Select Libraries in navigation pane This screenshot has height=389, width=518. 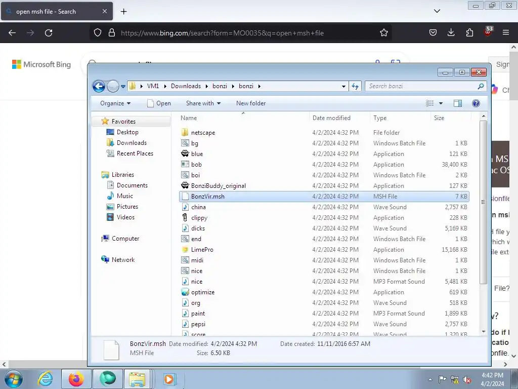(122, 175)
